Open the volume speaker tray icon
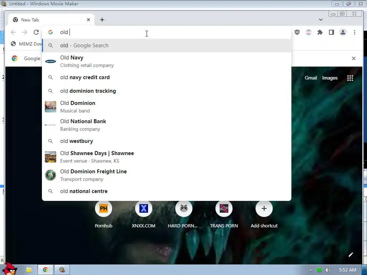 328,270
